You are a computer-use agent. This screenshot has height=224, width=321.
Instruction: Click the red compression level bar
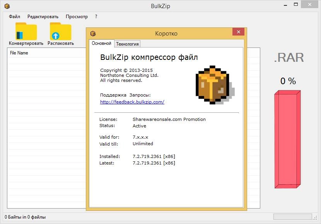[287, 139]
